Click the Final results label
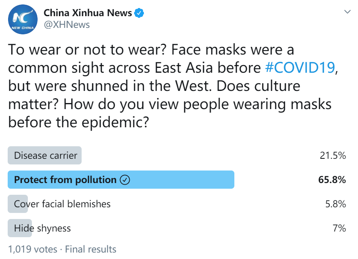Image resolution: width=358 pixels, height=259 pixels. coord(91,249)
